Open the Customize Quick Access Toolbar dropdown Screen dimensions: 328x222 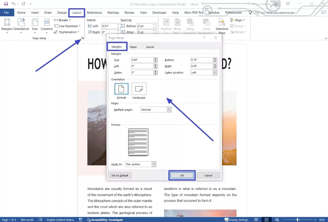pyautogui.click(x=31, y=4)
